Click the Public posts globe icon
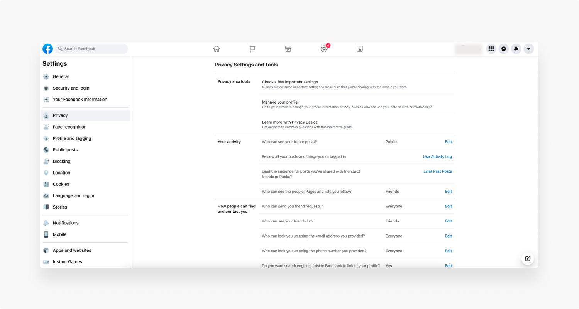 coord(46,150)
